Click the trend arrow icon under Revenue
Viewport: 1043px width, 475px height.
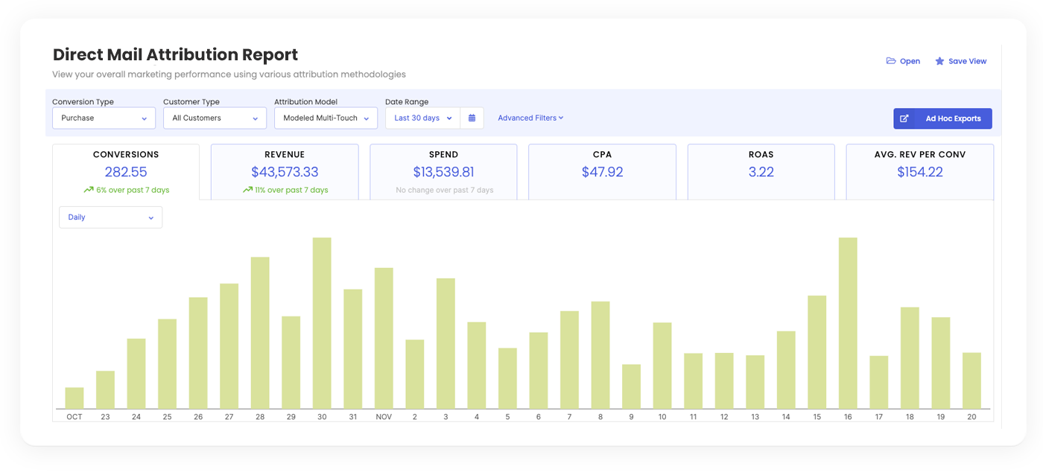[247, 190]
